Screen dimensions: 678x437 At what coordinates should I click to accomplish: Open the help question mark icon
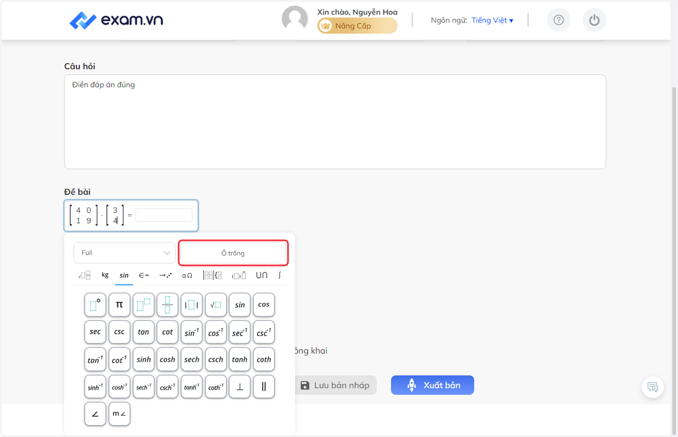point(558,20)
